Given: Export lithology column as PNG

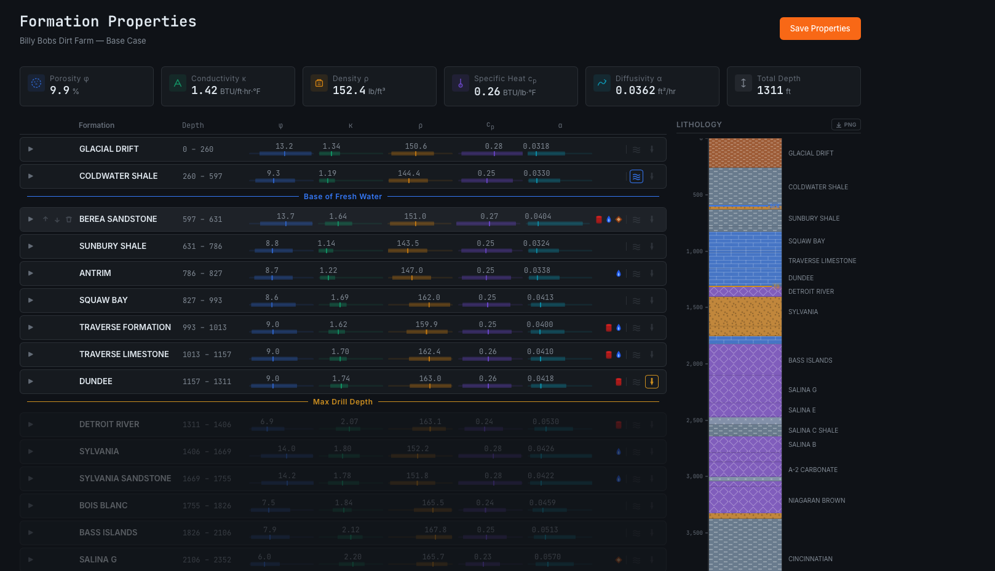Looking at the screenshot, I should point(846,125).
